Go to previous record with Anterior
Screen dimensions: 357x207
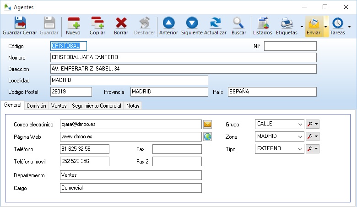pos(168,26)
